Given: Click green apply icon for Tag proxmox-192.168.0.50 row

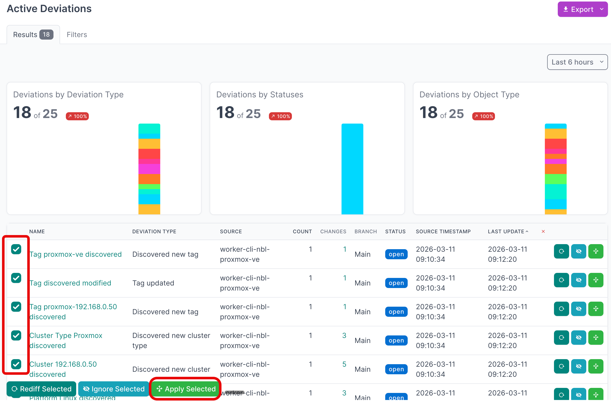Looking at the screenshot, I should [x=596, y=309].
